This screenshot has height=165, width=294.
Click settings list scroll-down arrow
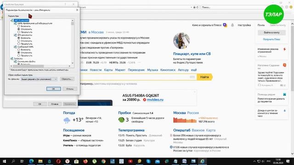(x=73, y=63)
